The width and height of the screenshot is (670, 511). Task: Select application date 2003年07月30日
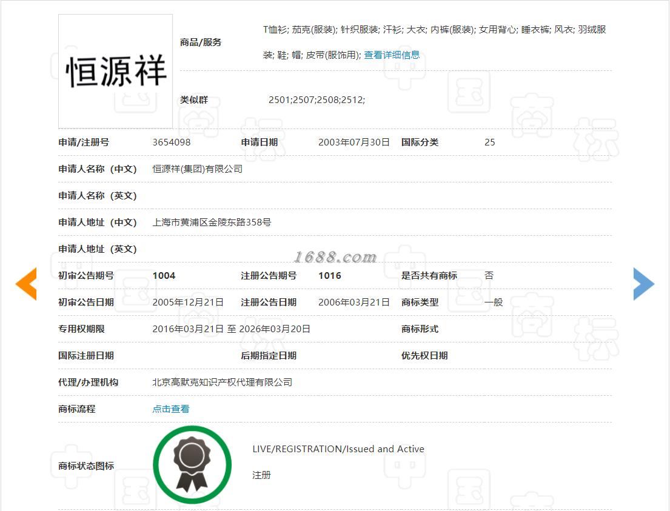click(x=354, y=142)
